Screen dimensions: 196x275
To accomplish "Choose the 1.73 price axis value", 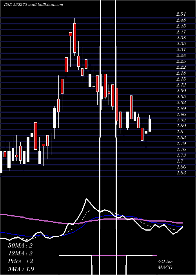I will (x=181, y=155).
